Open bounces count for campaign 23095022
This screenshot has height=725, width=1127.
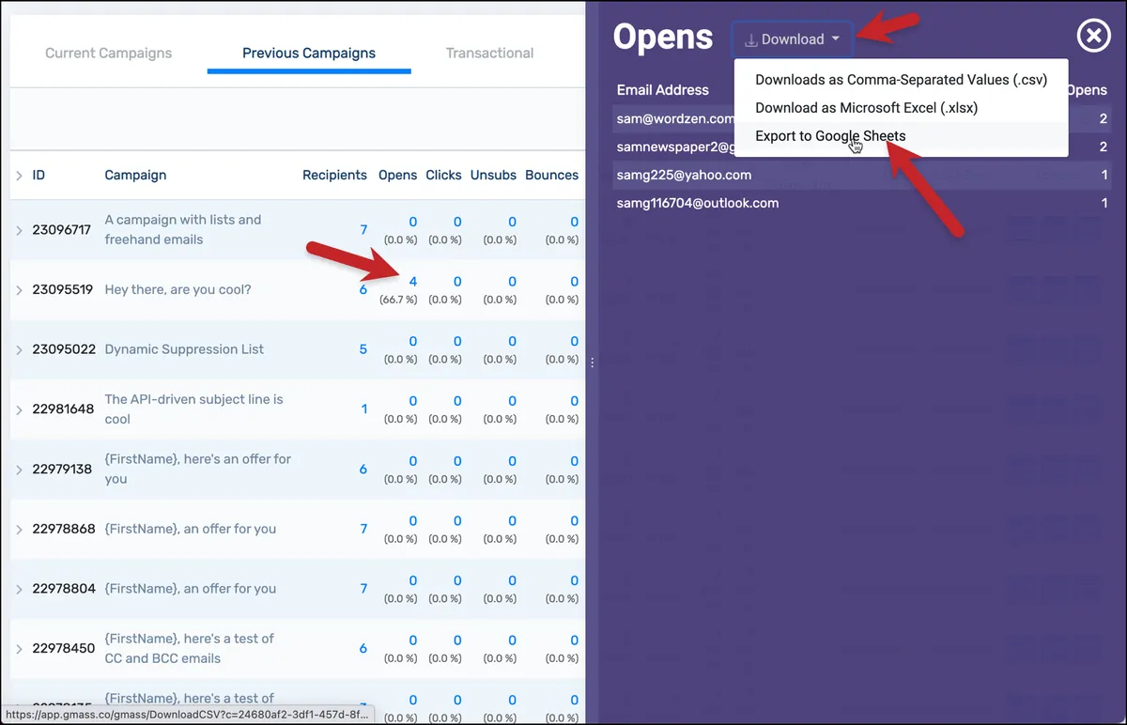[575, 342]
